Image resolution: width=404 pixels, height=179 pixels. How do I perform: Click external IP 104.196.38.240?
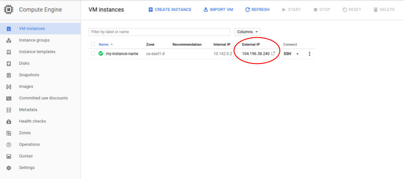coord(256,54)
